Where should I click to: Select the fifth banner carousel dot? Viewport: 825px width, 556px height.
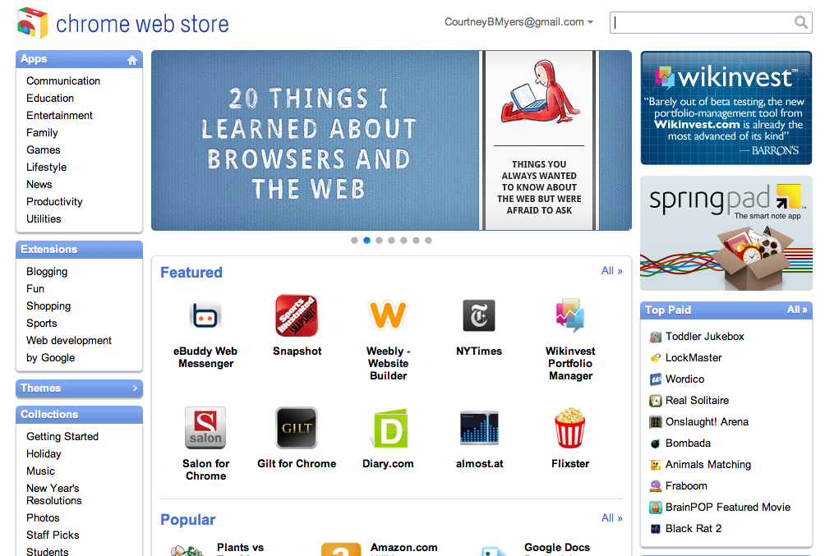(x=403, y=241)
